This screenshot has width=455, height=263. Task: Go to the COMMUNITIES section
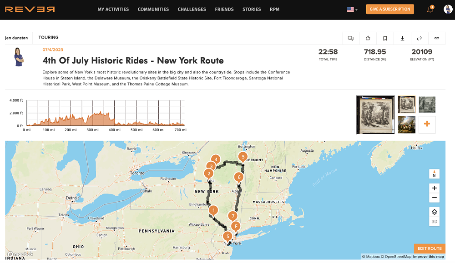pos(153,9)
